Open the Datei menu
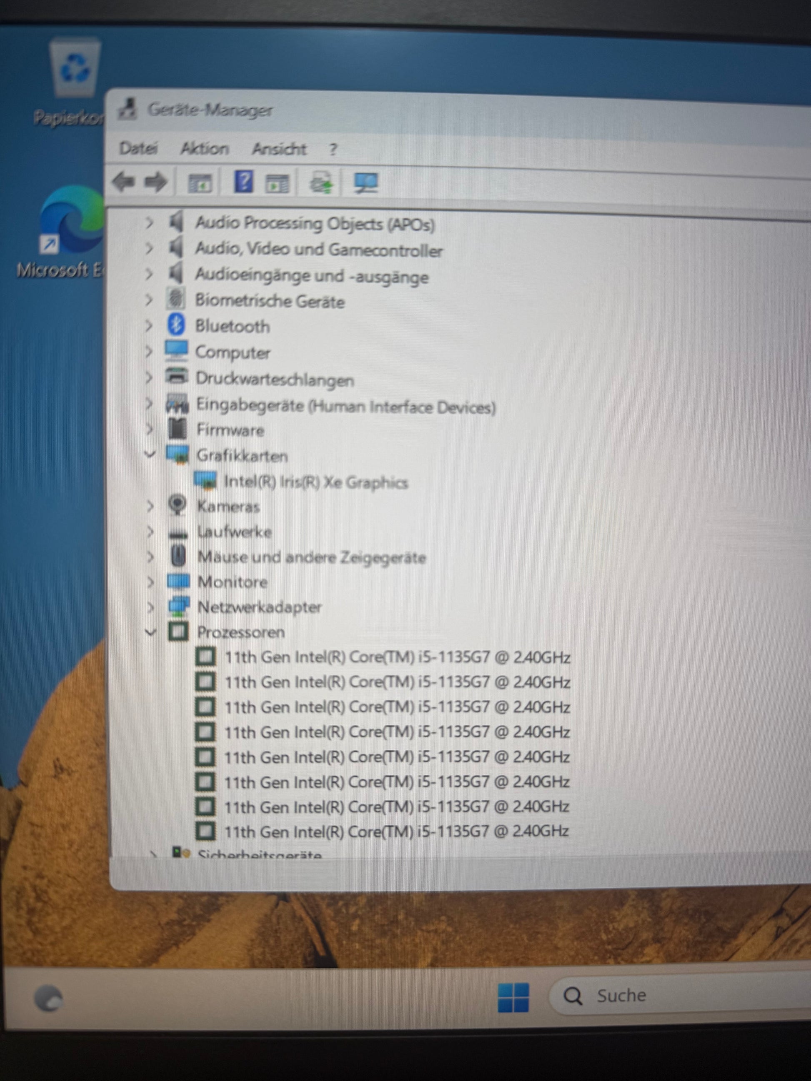This screenshot has height=1081, width=811. click(138, 148)
